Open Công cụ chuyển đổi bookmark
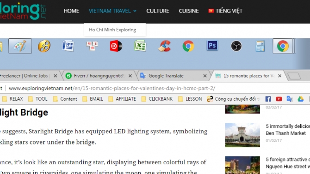 [233, 99]
